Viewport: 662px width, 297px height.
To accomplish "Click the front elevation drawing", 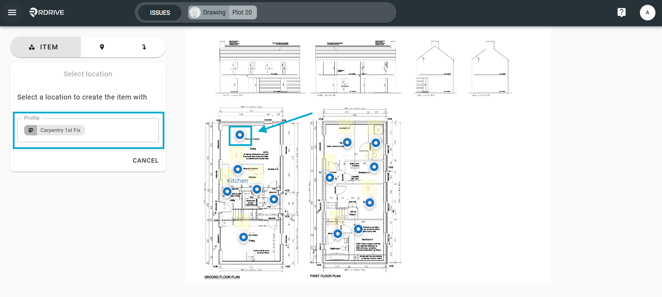I will (260, 68).
